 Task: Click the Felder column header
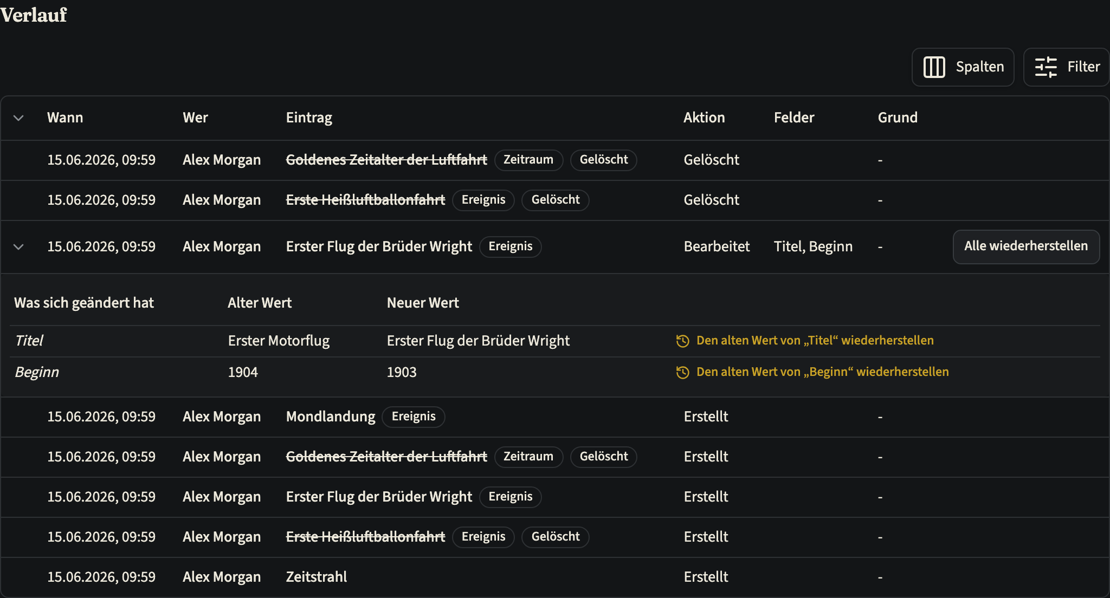click(x=794, y=118)
